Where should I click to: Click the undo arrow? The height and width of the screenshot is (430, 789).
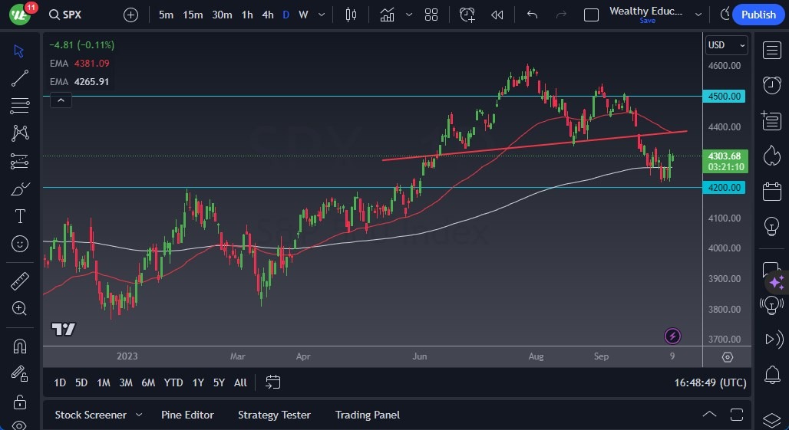(x=533, y=15)
